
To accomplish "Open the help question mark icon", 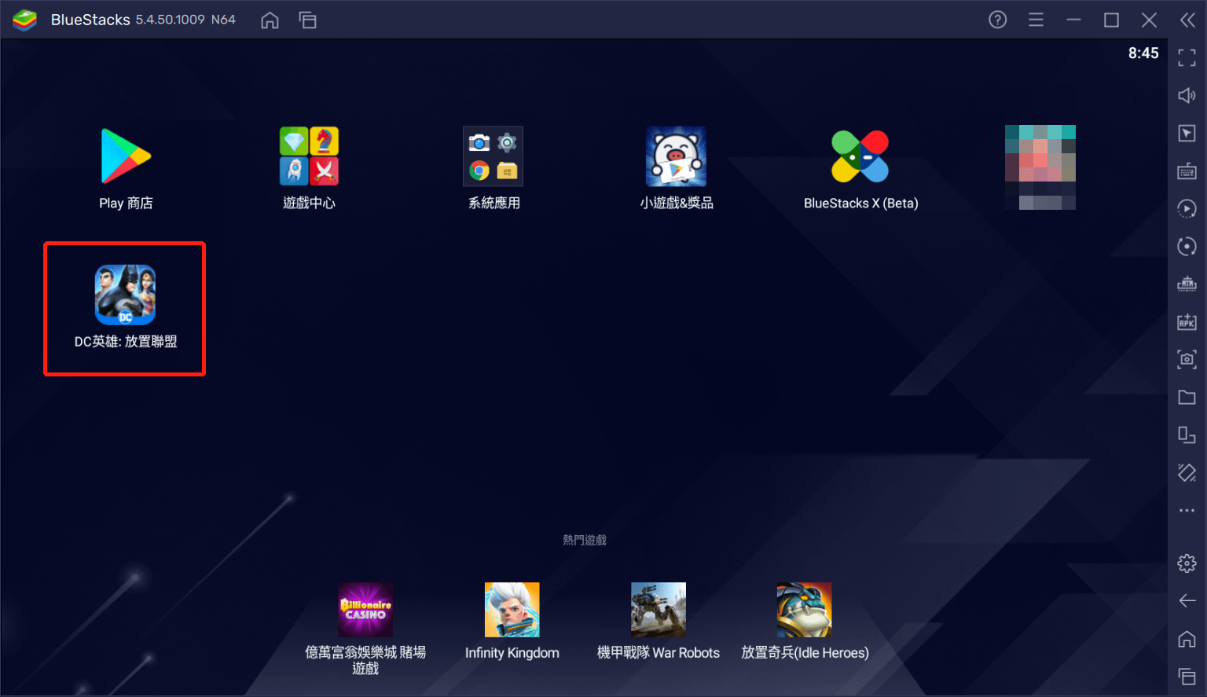I will tap(998, 20).
